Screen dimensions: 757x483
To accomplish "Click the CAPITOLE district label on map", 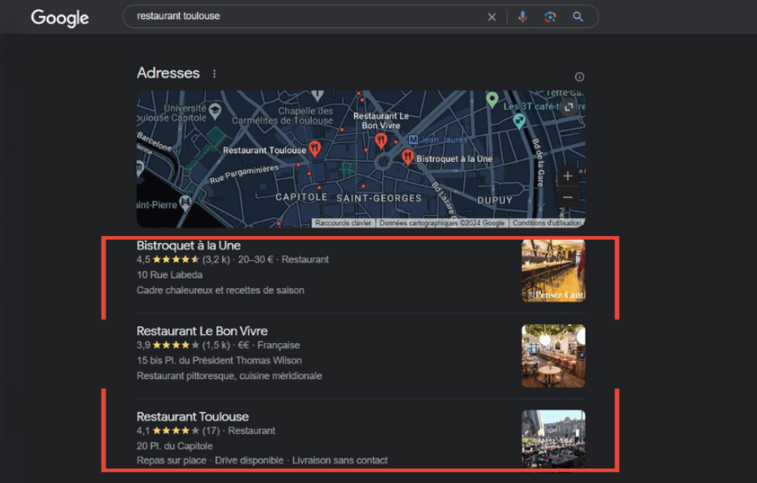I will [301, 197].
